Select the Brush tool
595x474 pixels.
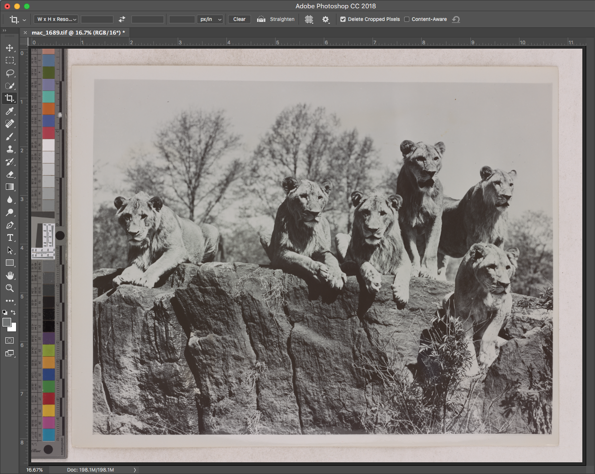click(x=9, y=137)
